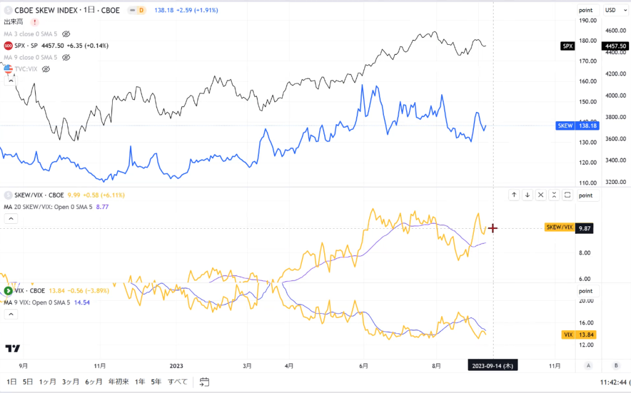Viewport: 631px width, 393px height.
Task: Open the go-to-date calendar icon
Action: tap(204, 382)
